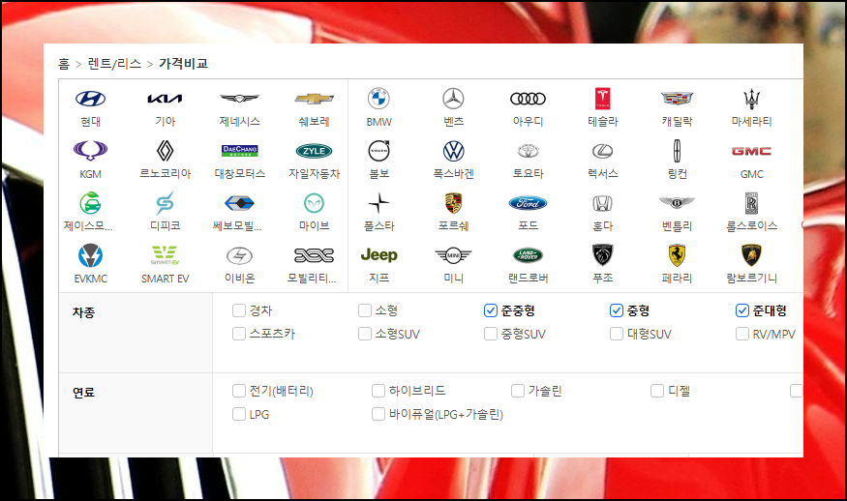This screenshot has height=501, width=847.
Task: Check the 대형SUV option
Action: click(x=617, y=334)
